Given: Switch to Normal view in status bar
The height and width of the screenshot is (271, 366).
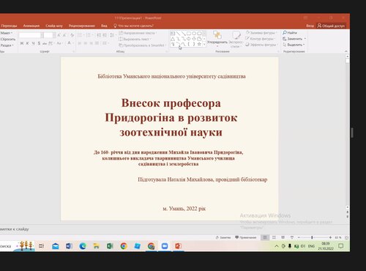Looking at the screenshot, I should 265,237.
